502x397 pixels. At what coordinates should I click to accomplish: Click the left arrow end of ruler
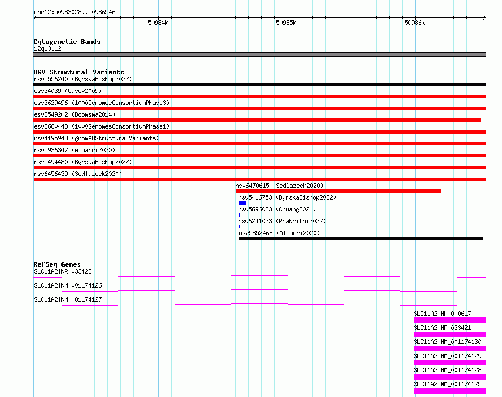pyautogui.click(x=35, y=18)
